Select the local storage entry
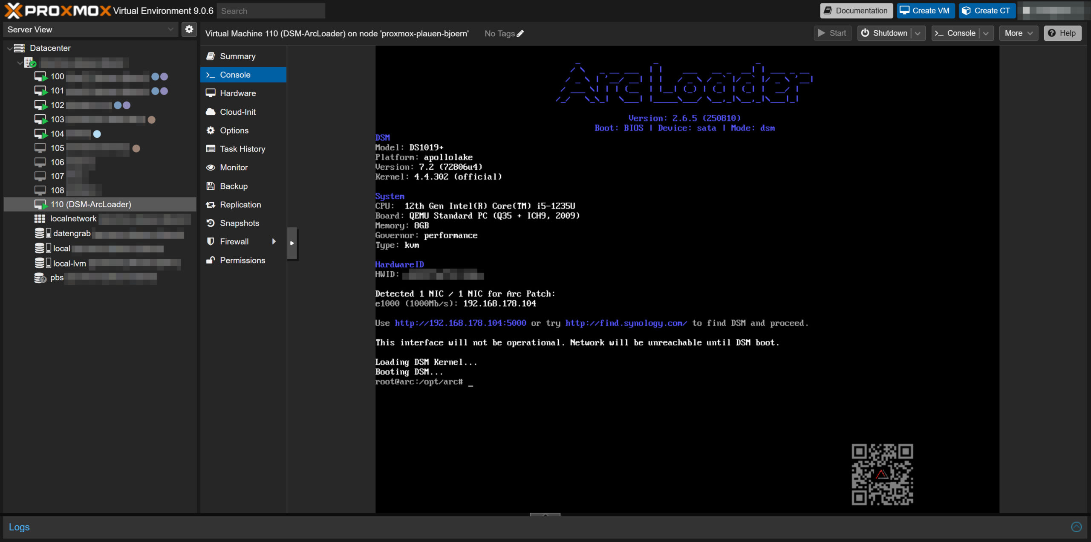 click(x=100, y=248)
